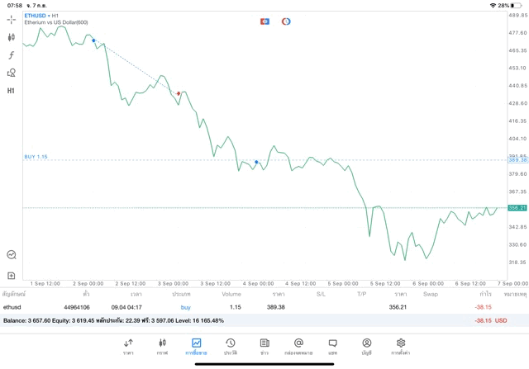Viewport: 529px width, 369px height.
Task: Tap the new order plus icon
Action: pyautogui.click(x=11, y=276)
